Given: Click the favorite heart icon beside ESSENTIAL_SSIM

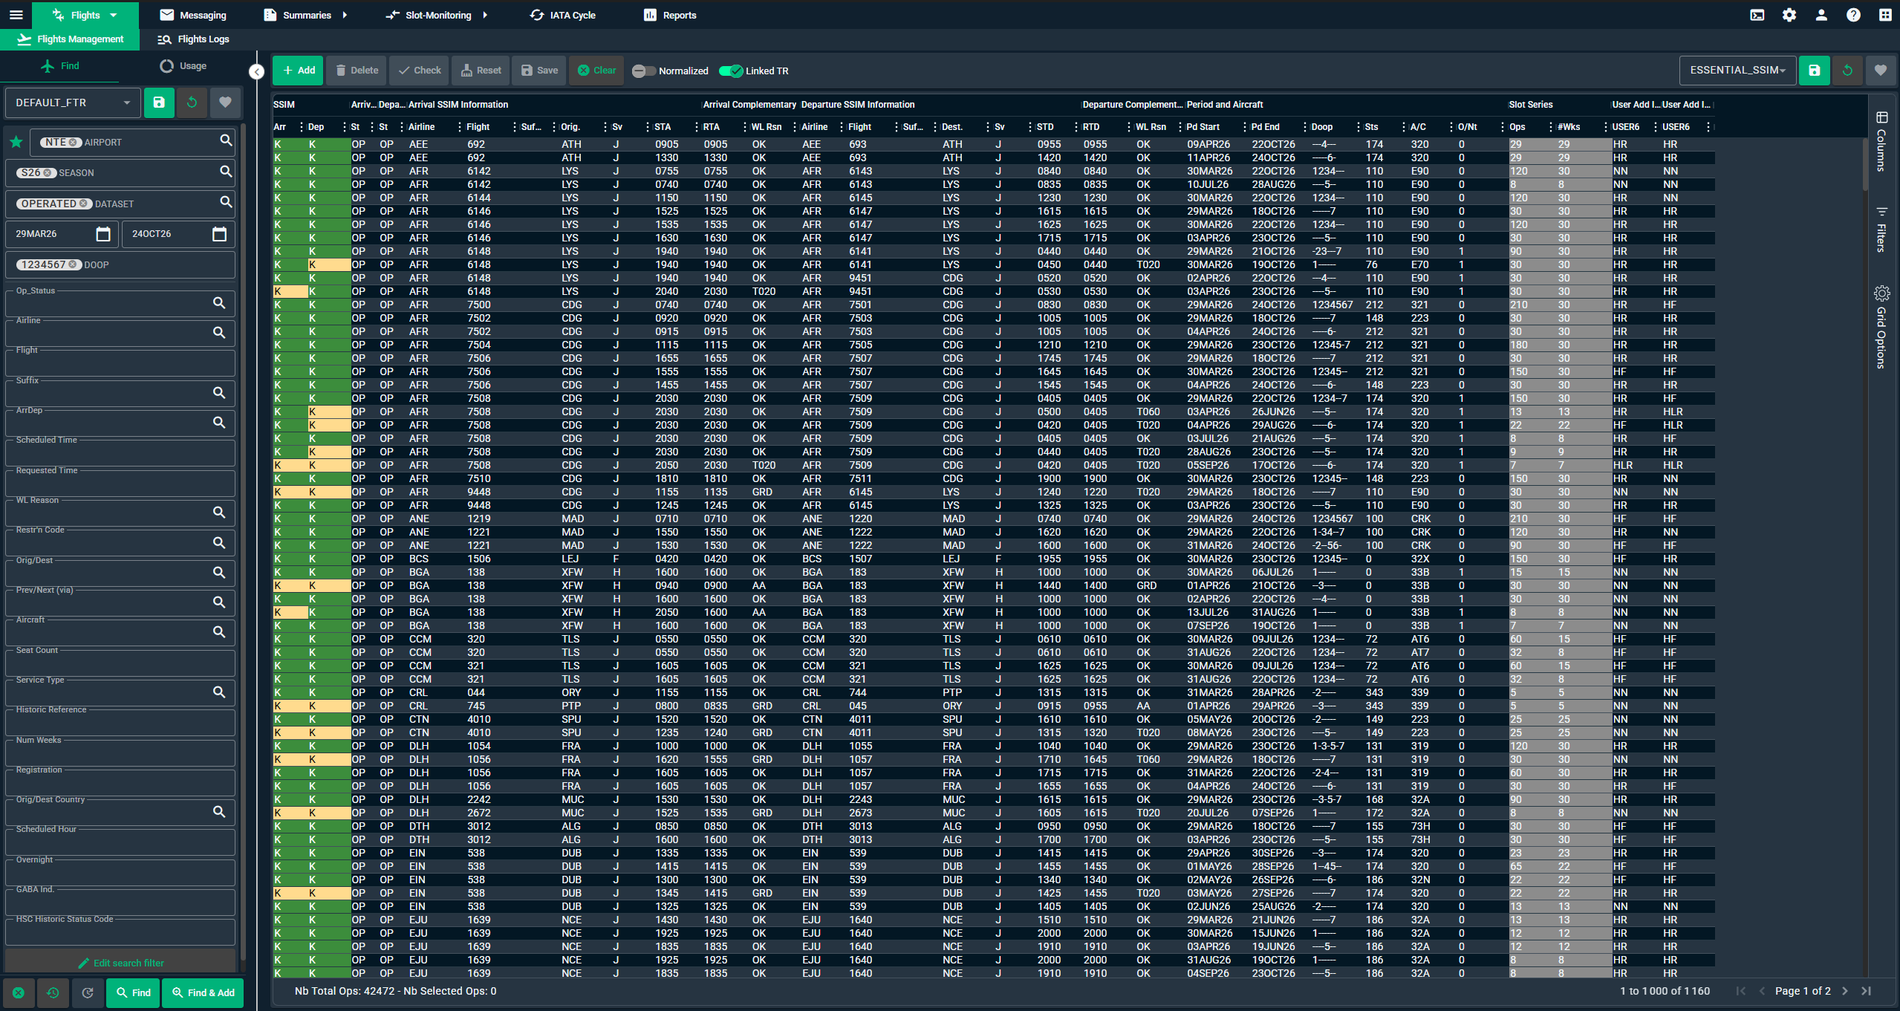Looking at the screenshot, I should coord(1880,71).
